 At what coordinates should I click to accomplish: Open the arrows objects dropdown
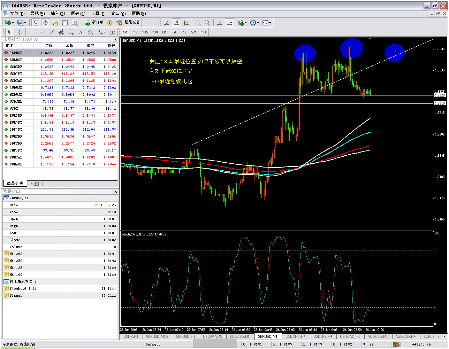point(101,32)
